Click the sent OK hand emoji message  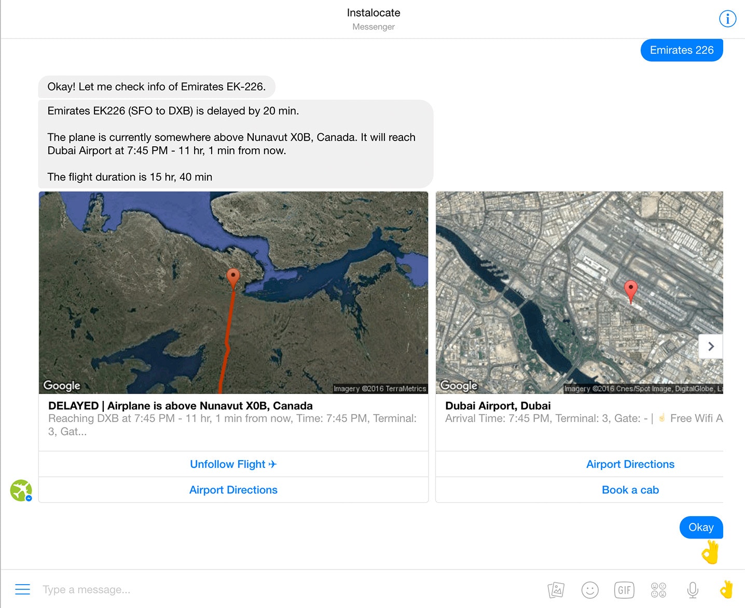pyautogui.click(x=710, y=552)
